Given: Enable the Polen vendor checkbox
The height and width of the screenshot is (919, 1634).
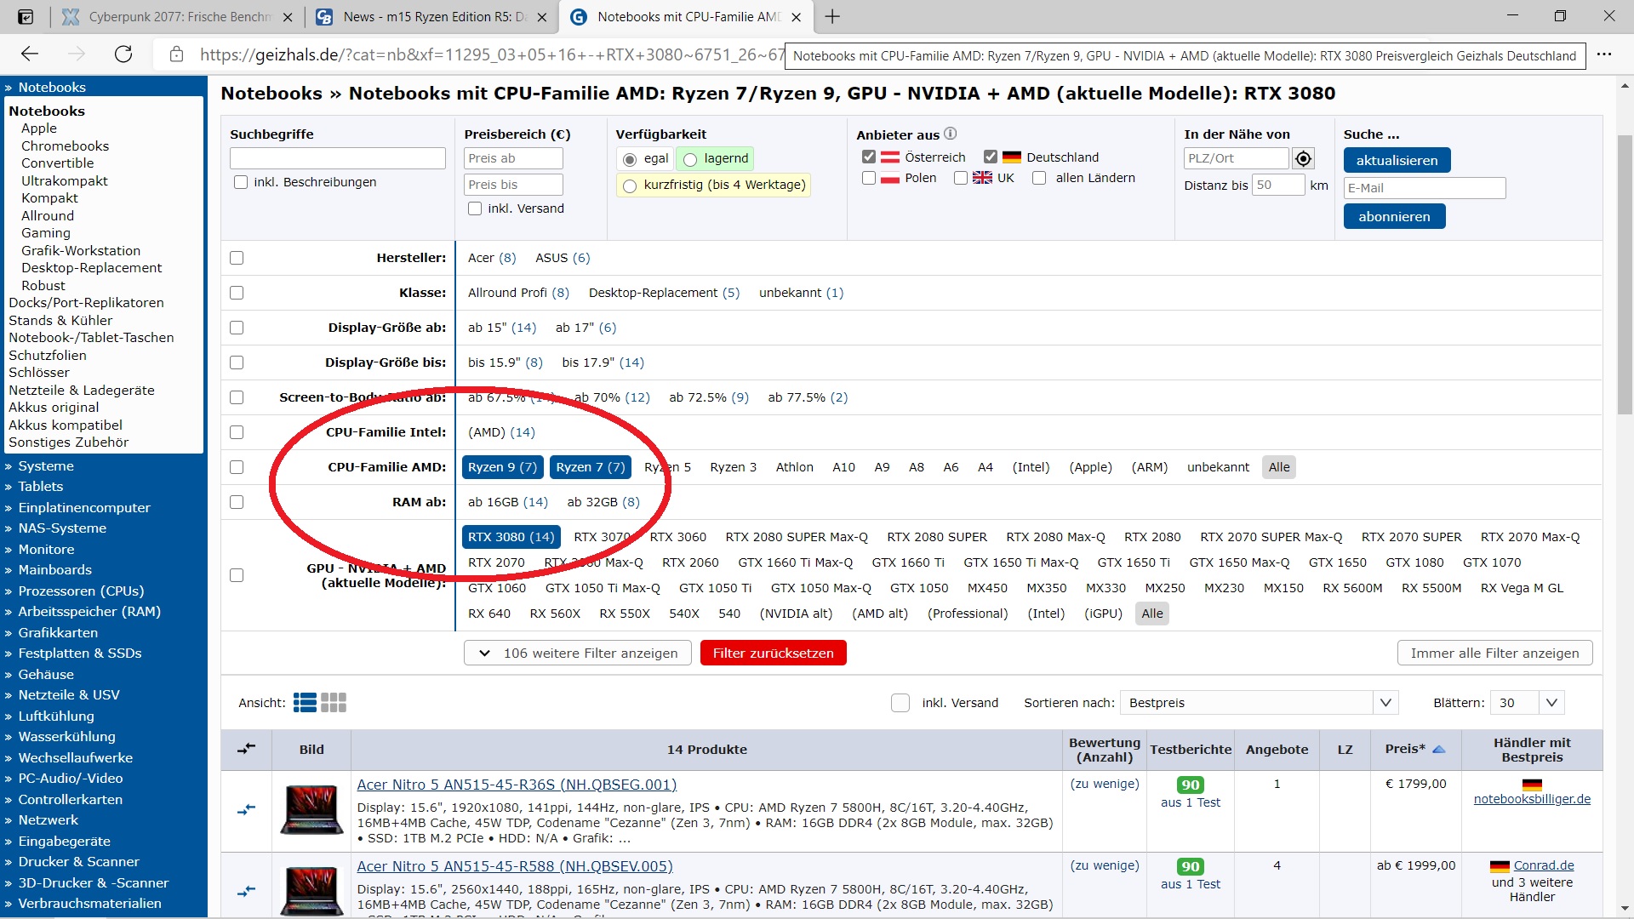Looking at the screenshot, I should [x=869, y=178].
